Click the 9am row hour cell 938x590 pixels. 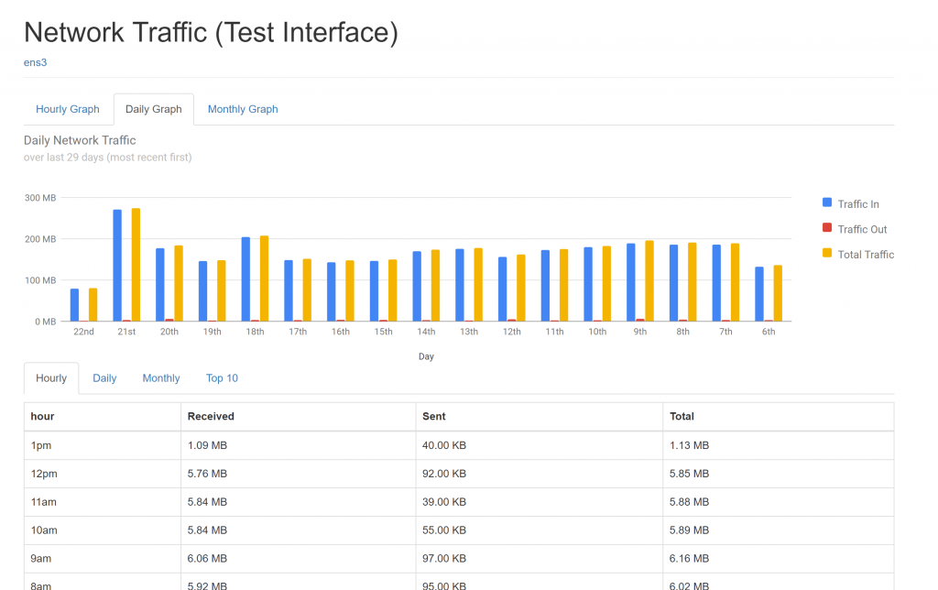click(x=103, y=558)
